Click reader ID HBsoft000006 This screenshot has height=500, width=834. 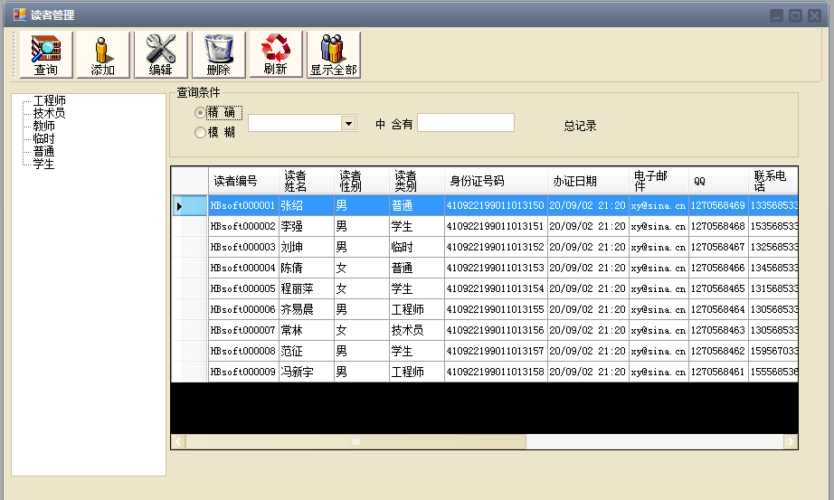243,309
